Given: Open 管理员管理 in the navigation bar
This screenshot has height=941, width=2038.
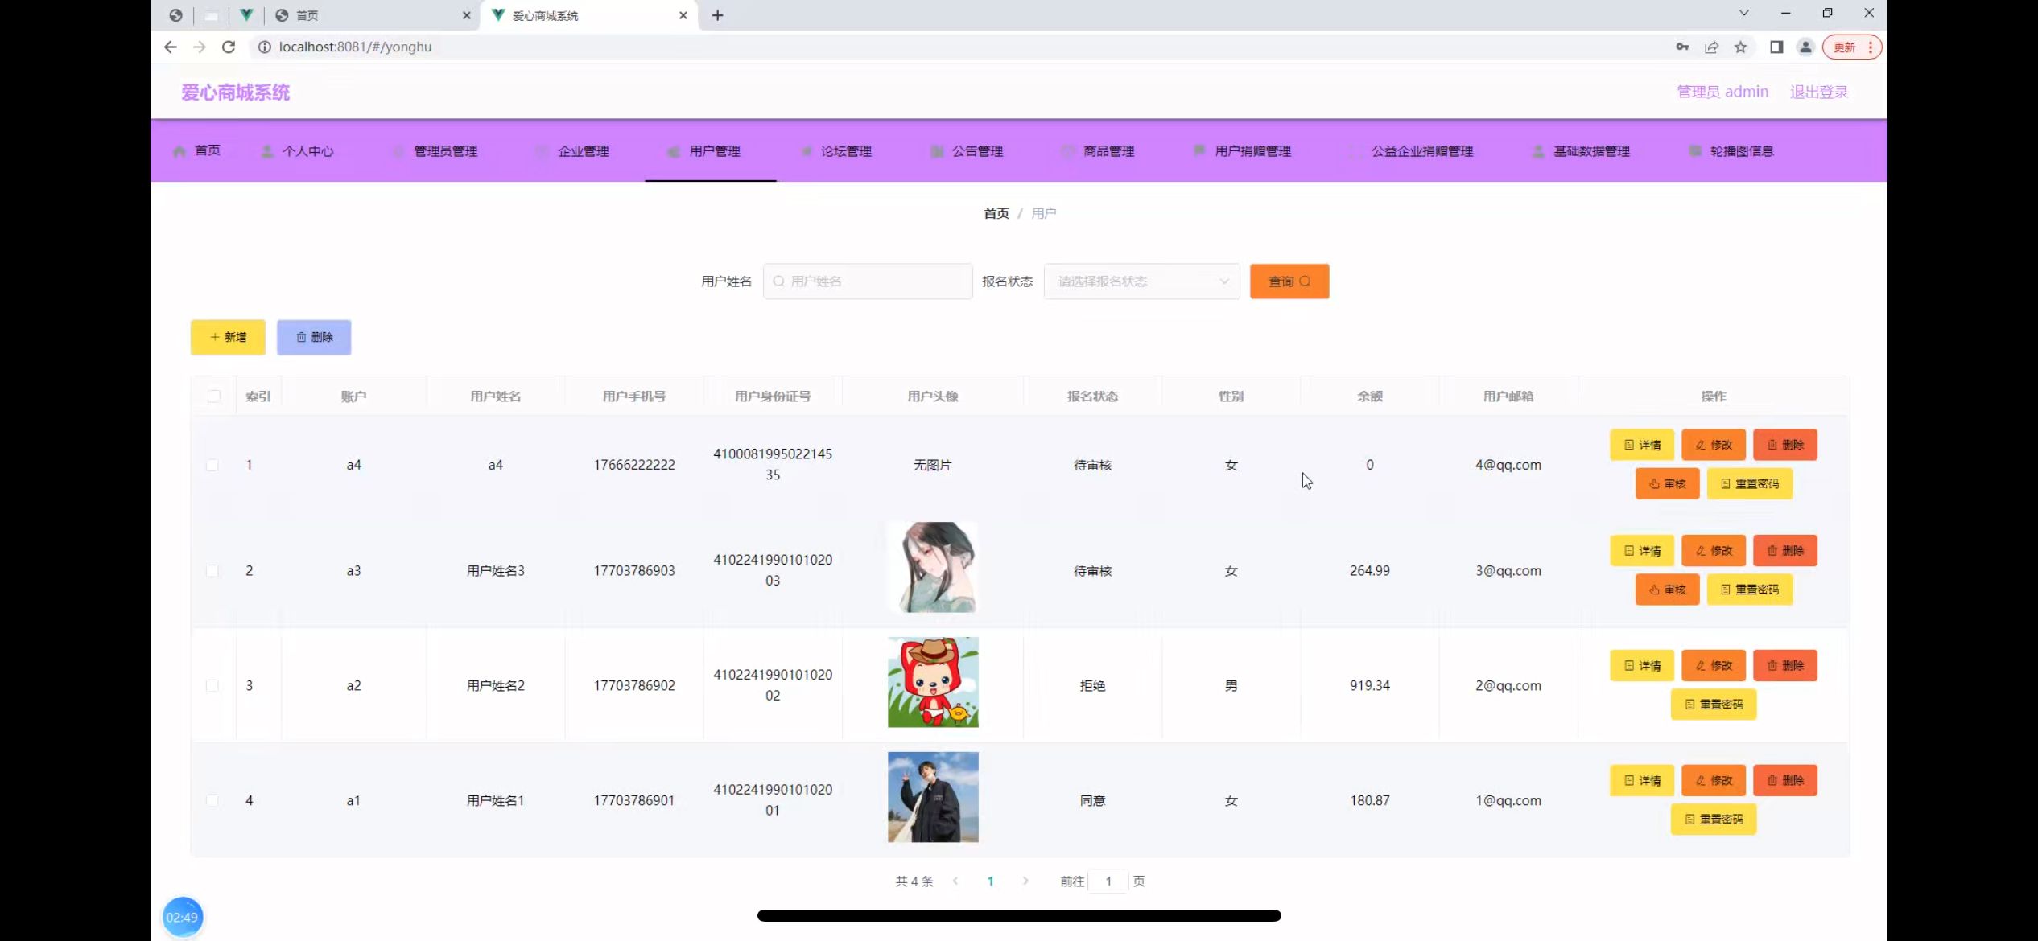Looking at the screenshot, I should coord(435,150).
